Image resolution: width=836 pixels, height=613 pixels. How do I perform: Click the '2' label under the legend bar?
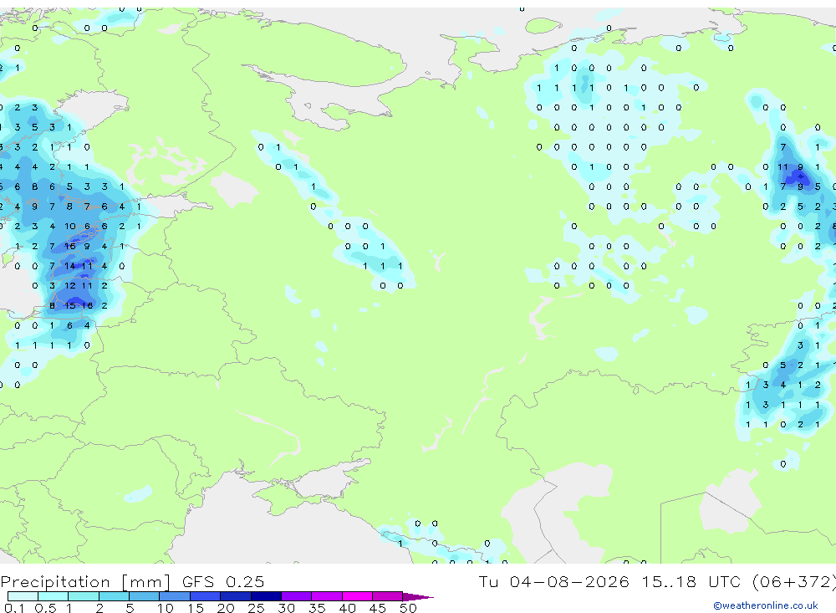99,608
